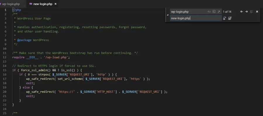Screen dimensions: 263x116
Task: Toggle Match Whole Word option
Action: 214,12
